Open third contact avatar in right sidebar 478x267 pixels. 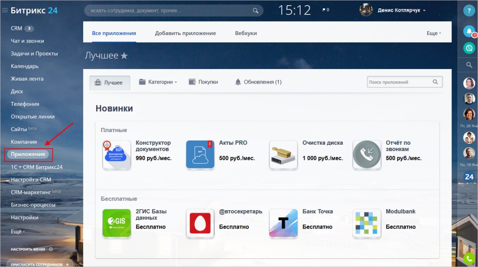469,115
